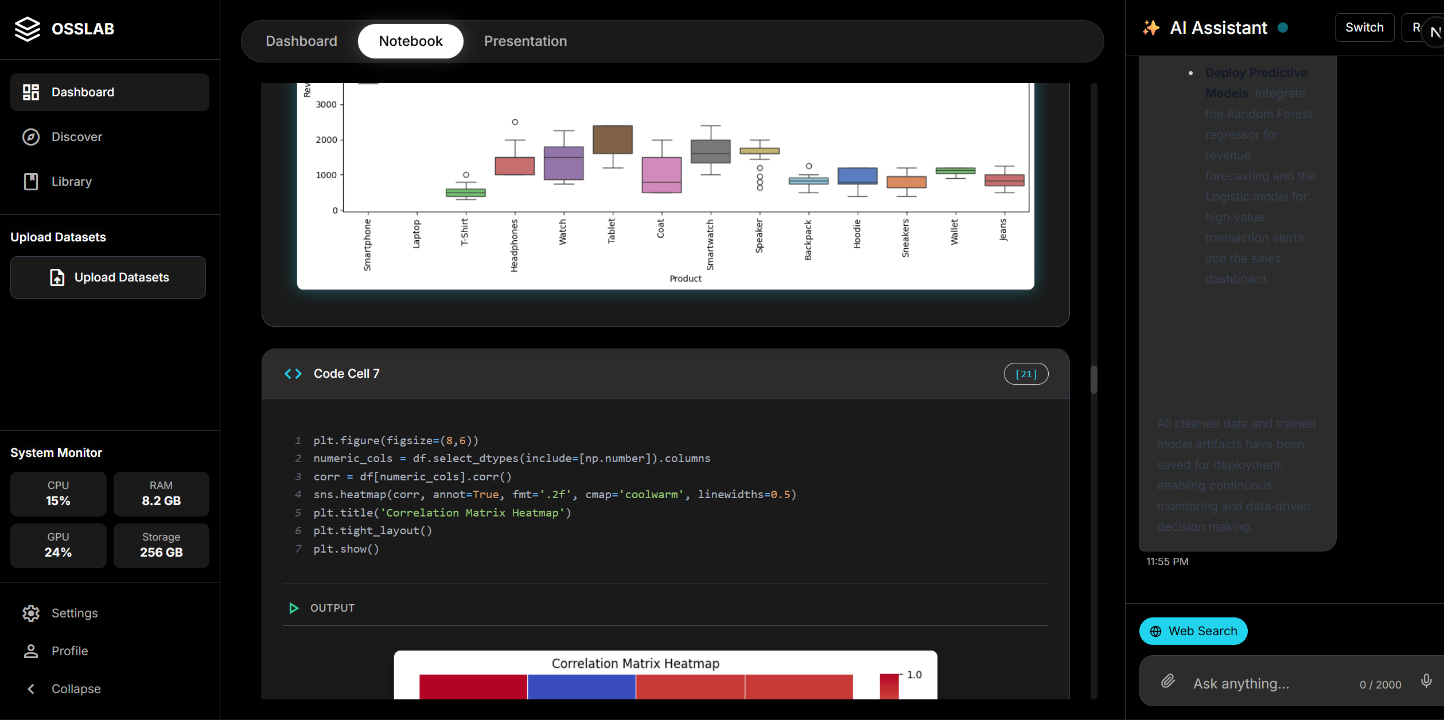Activate the microphone voice input icon

coord(1426,681)
